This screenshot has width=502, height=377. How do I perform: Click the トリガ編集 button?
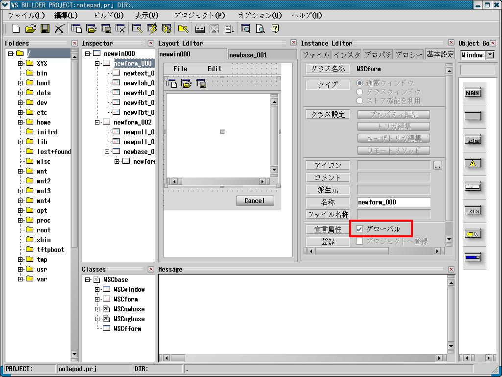click(393, 126)
